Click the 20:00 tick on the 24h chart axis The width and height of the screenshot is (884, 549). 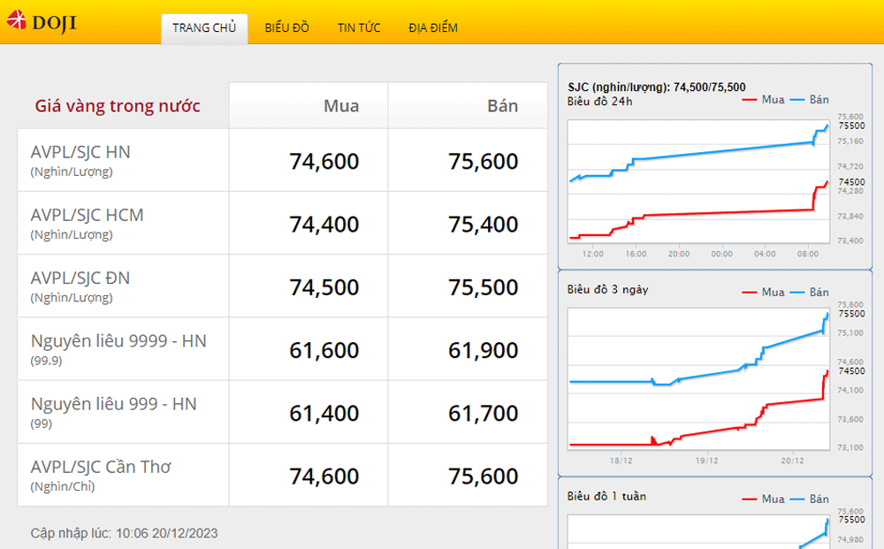(679, 255)
